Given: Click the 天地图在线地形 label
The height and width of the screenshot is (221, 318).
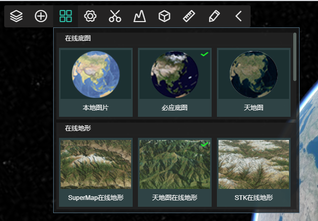Looking at the screenshot, I should click(x=175, y=198).
